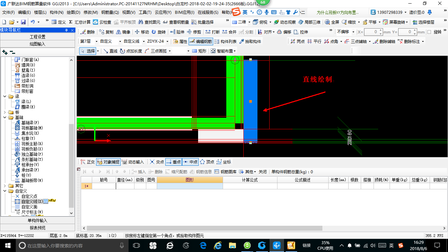Image resolution: width=448 pixels, height=252 pixels.
Task: Launch 云检查 cloud check
Action: pos(102,22)
